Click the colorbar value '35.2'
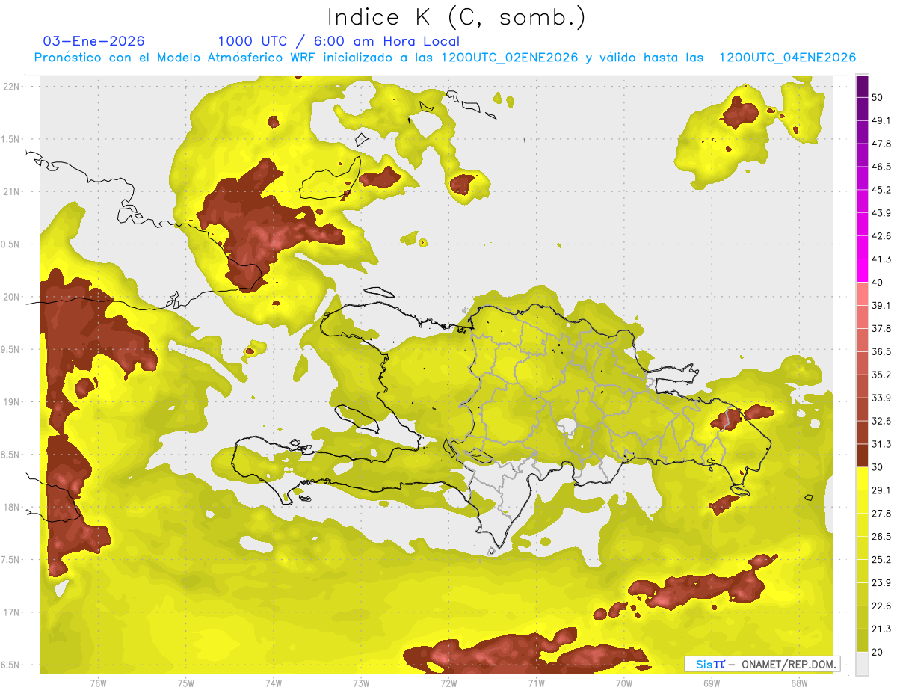The image size is (897, 693). click(x=881, y=375)
